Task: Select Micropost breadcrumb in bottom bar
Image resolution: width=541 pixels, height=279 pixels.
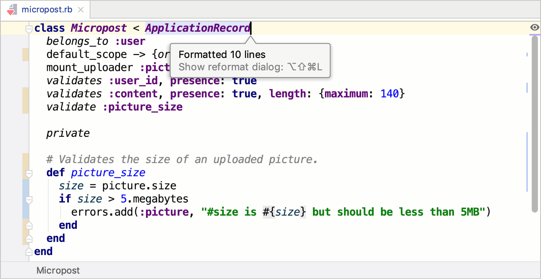Action: (58, 270)
